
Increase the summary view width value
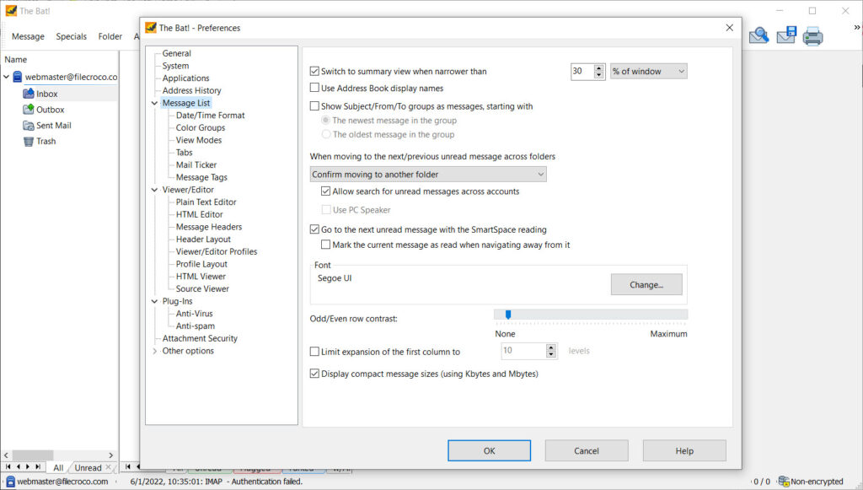pyautogui.click(x=599, y=67)
